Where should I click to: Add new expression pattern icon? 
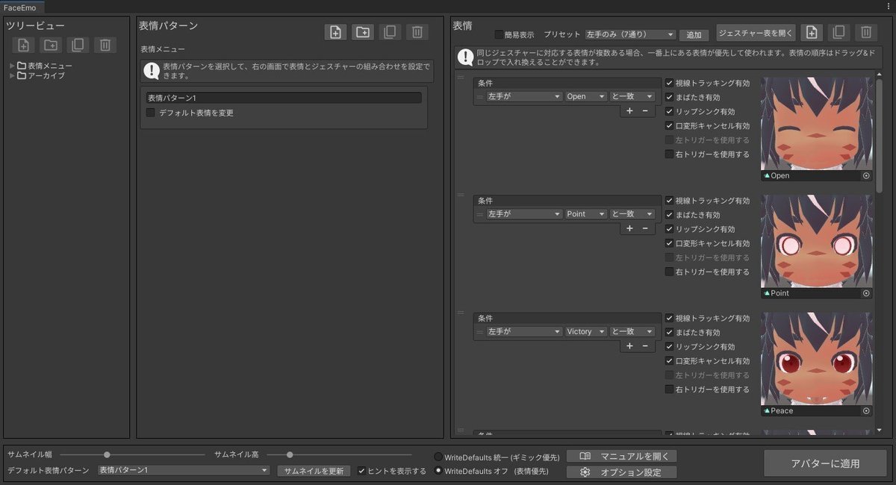(x=336, y=32)
